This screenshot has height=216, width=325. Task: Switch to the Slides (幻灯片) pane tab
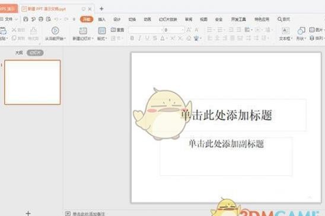click(35, 53)
